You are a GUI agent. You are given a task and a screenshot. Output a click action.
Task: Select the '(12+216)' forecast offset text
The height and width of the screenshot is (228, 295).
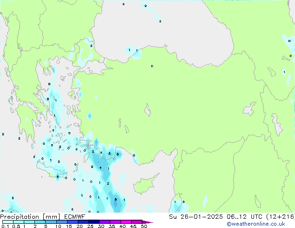click(x=280, y=217)
